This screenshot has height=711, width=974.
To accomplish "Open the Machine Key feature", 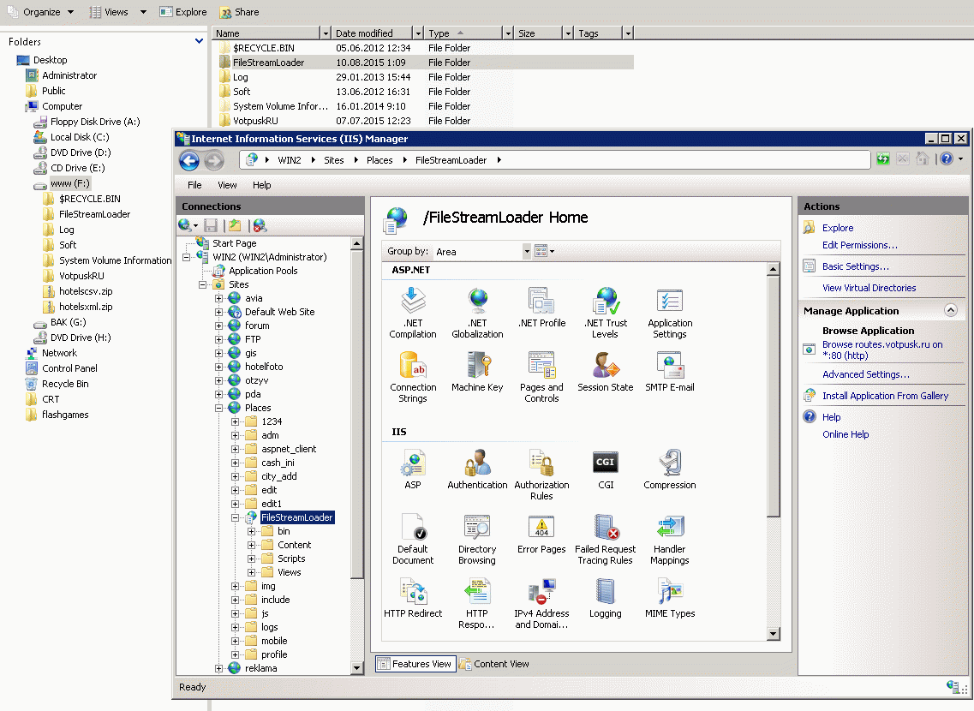I will [x=477, y=371].
